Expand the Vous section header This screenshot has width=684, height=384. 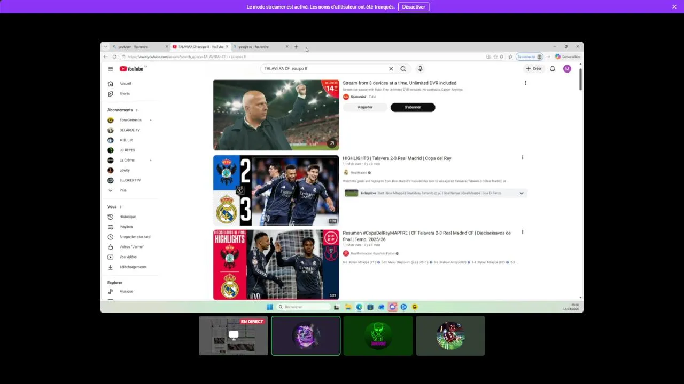pyautogui.click(x=114, y=207)
